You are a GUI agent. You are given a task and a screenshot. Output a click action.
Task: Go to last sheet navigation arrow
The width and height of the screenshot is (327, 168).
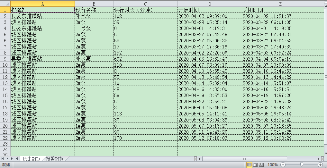pyautogui.click(x=16, y=159)
